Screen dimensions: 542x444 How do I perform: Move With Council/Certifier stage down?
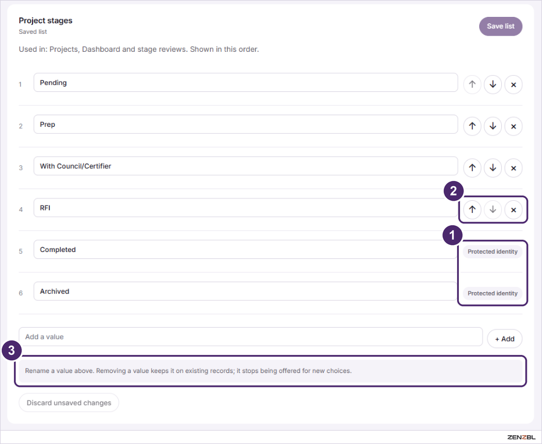[x=493, y=168]
